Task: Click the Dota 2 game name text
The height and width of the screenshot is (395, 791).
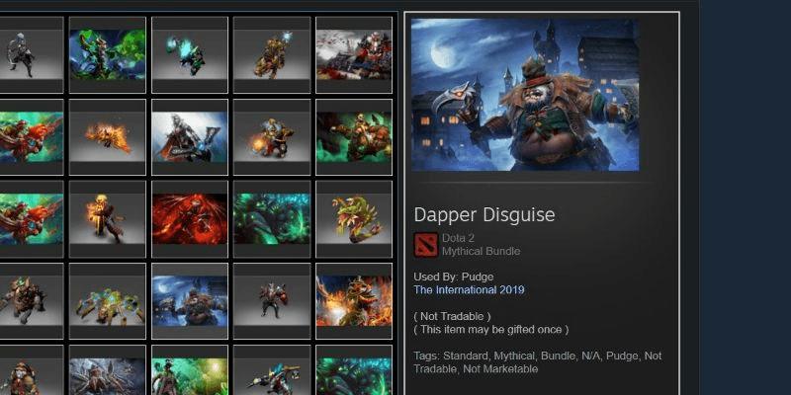Action: point(458,238)
